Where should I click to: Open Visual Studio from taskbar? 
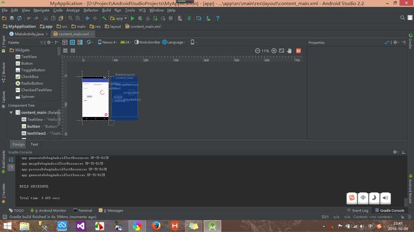80,226
